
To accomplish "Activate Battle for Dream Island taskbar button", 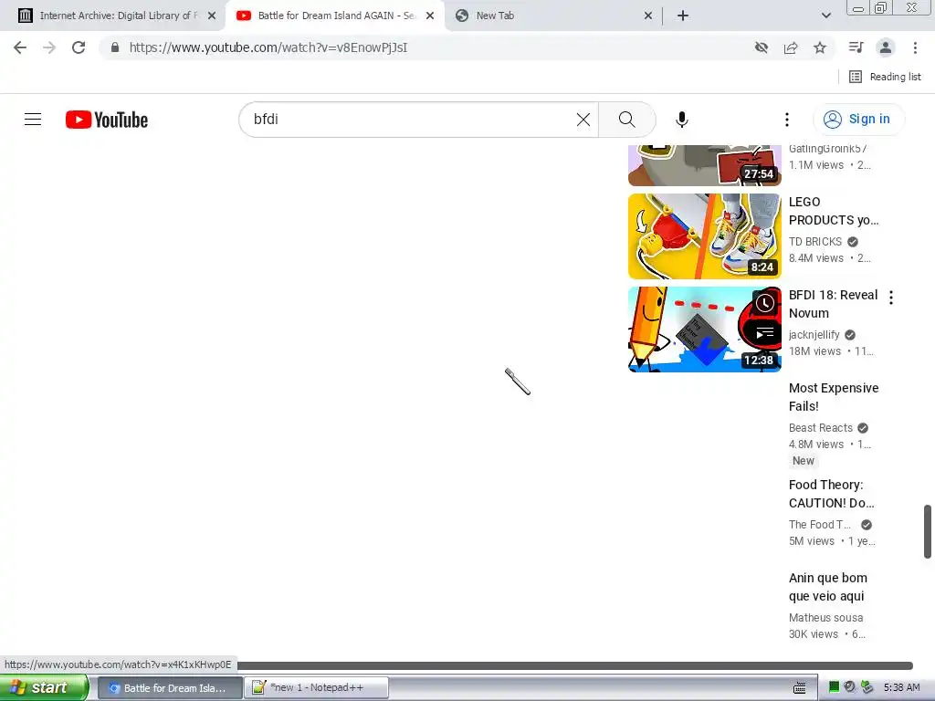I will pyautogui.click(x=169, y=688).
